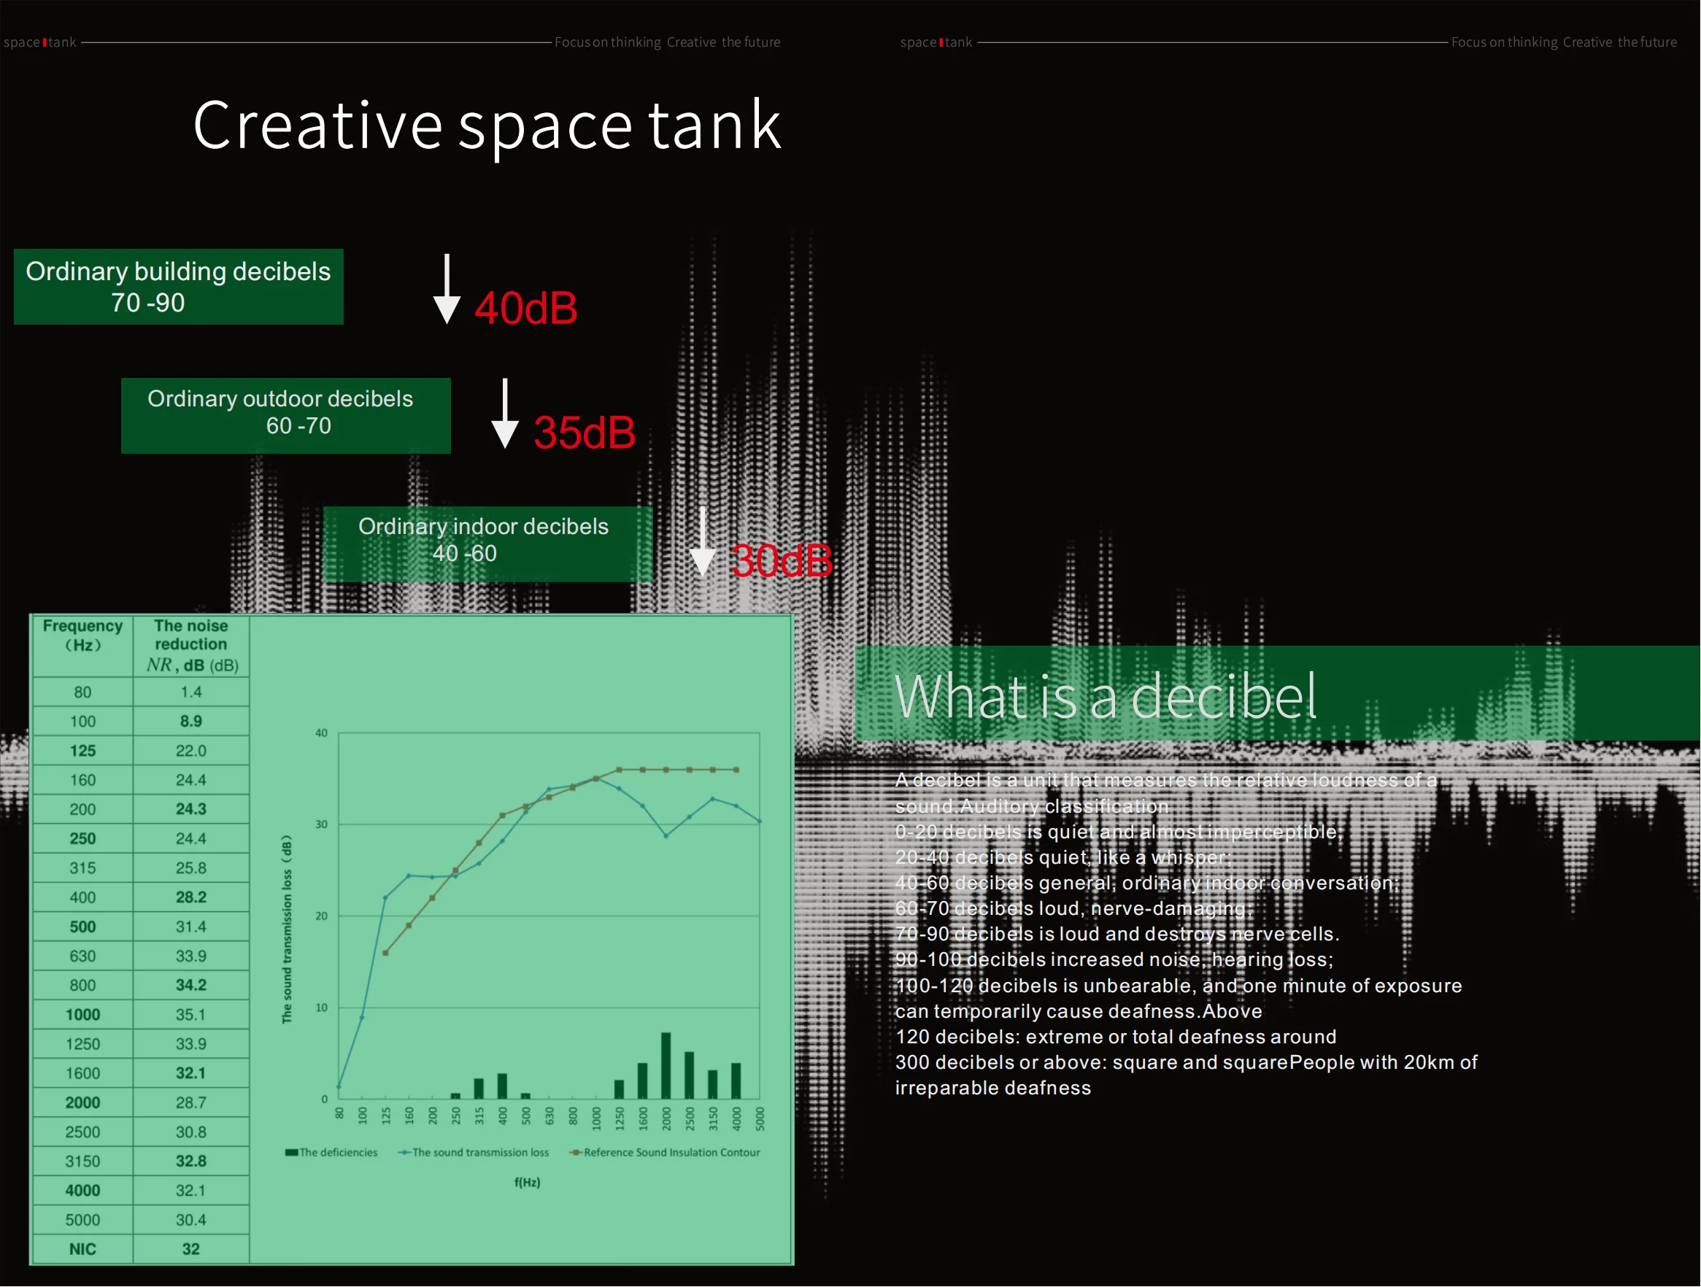Click 'The deficiencies' legend marker
The height and width of the screenshot is (1287, 1701).
click(x=291, y=1153)
